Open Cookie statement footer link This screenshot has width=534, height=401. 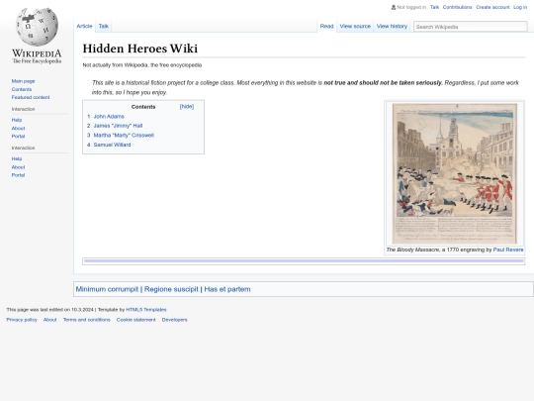[x=135, y=320]
